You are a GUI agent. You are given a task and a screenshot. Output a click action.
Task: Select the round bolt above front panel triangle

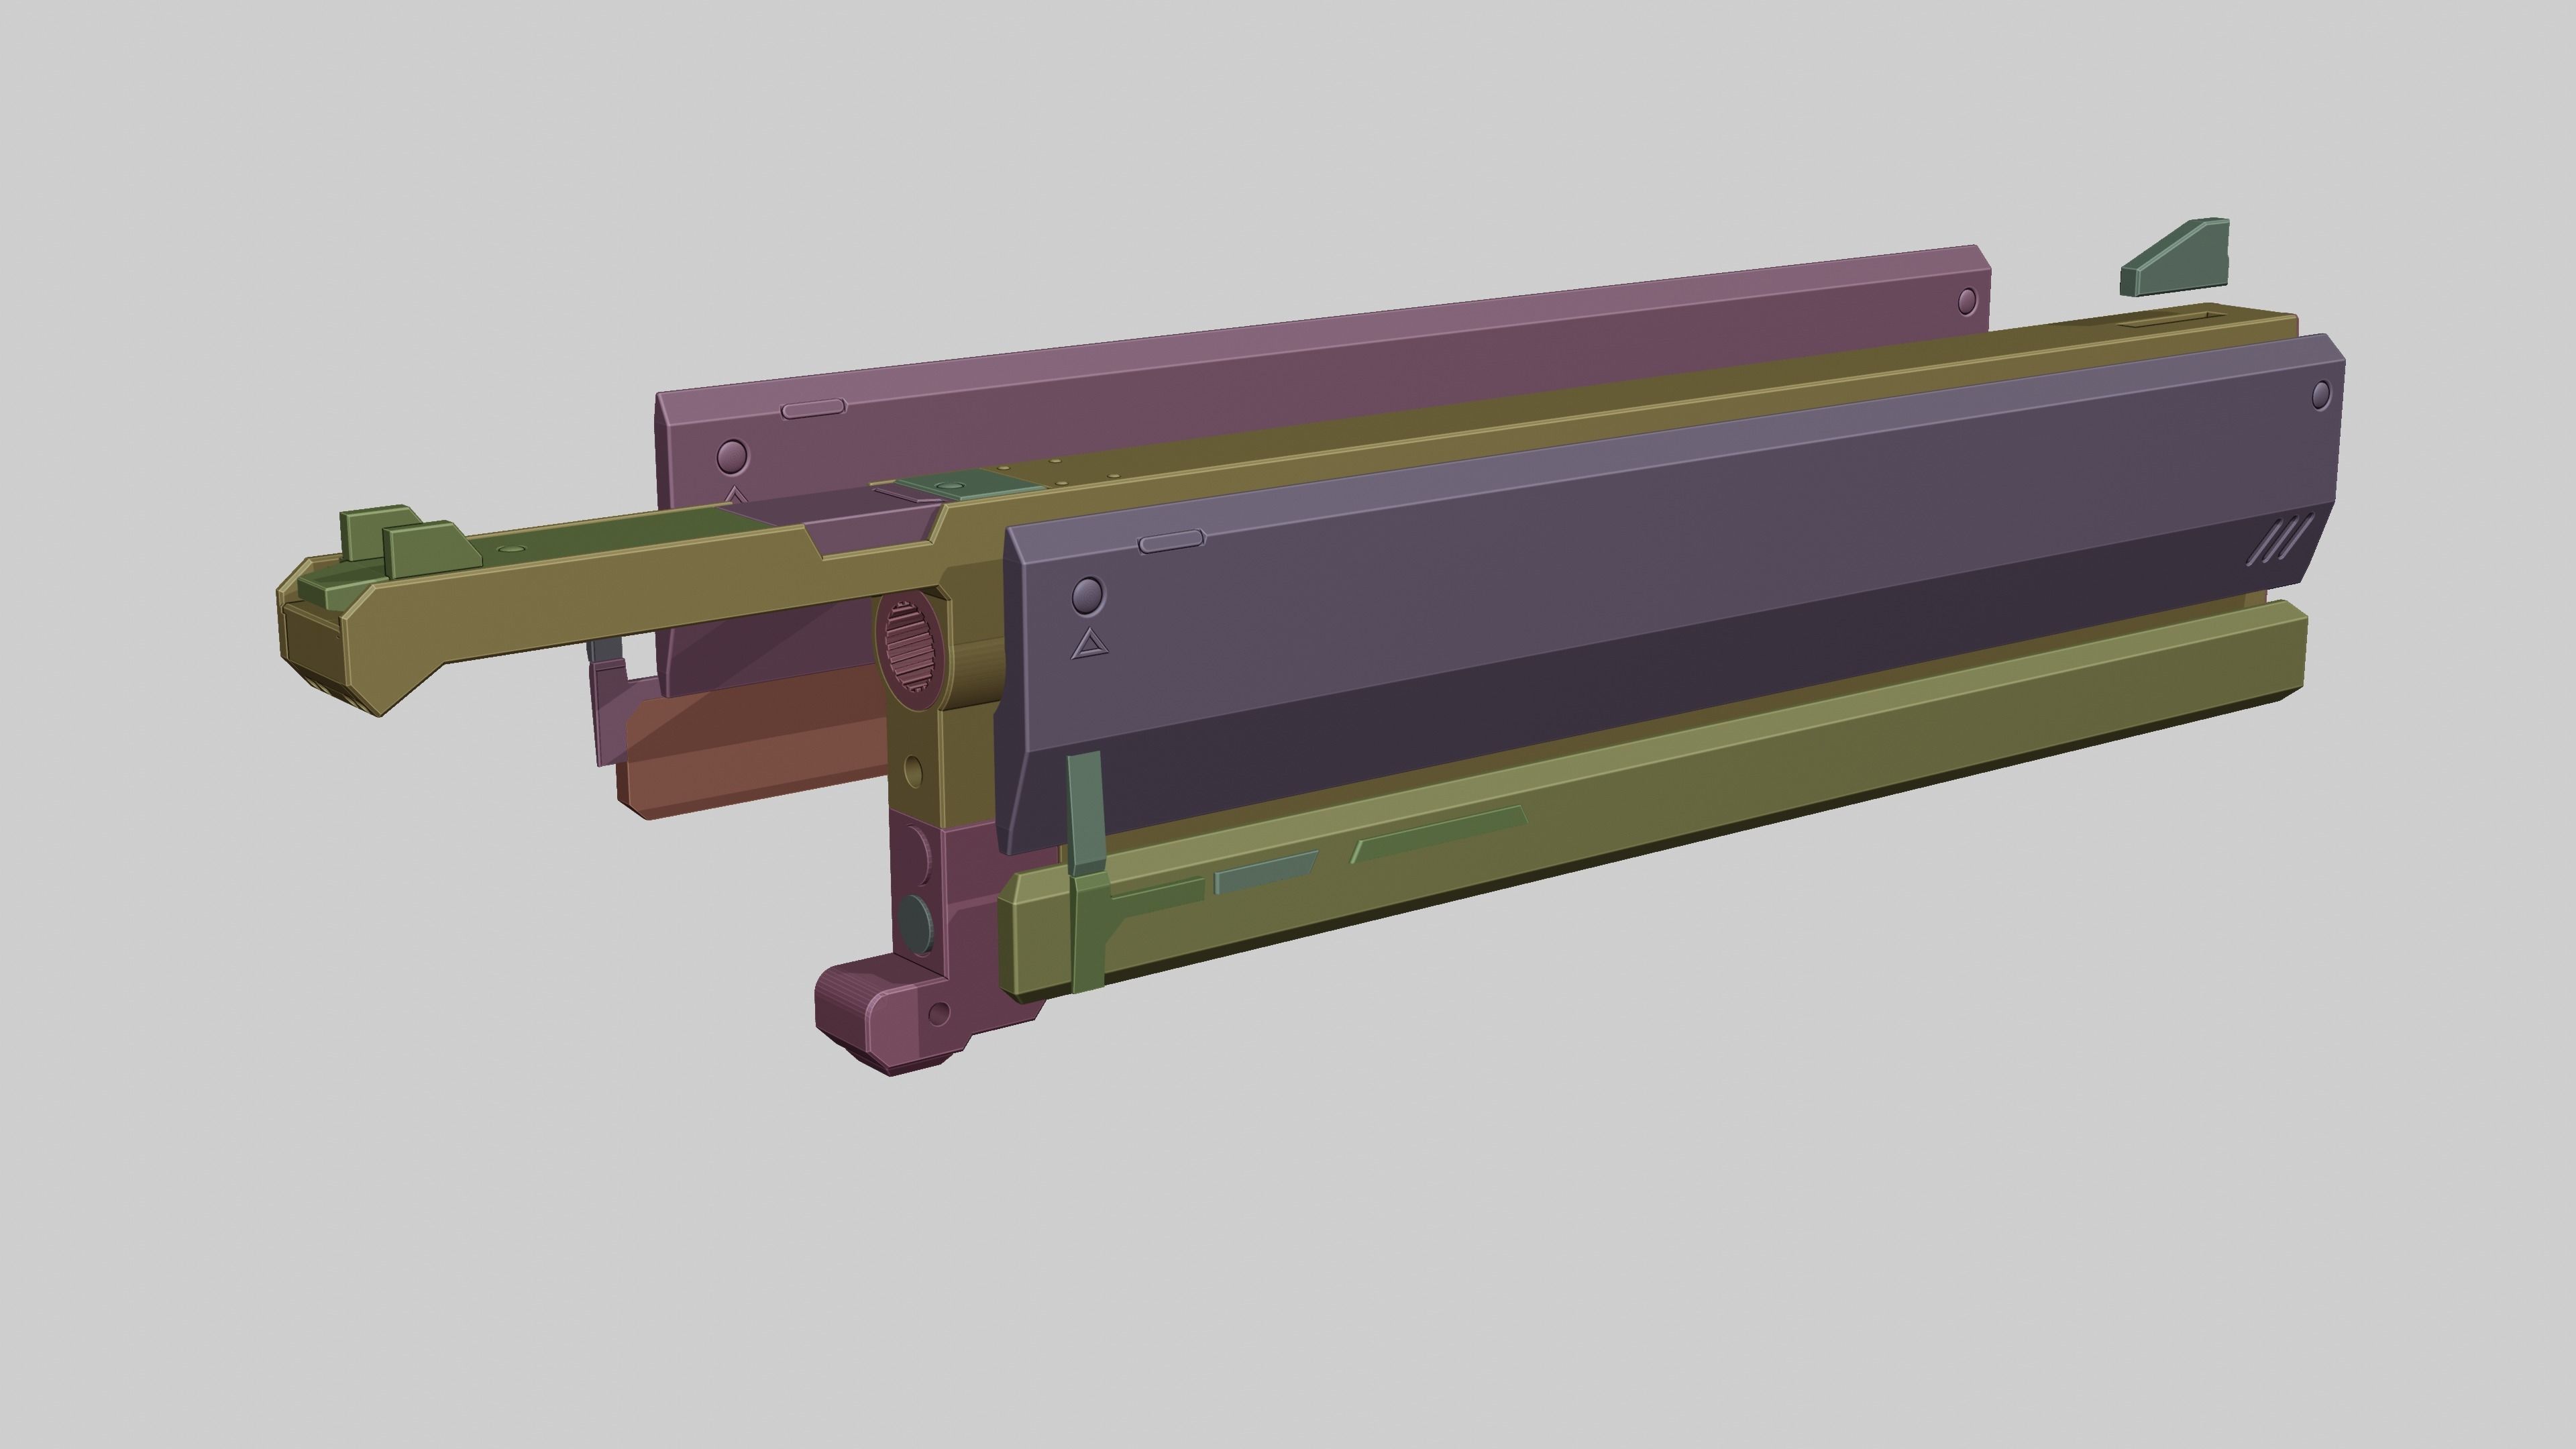[x=1087, y=595]
